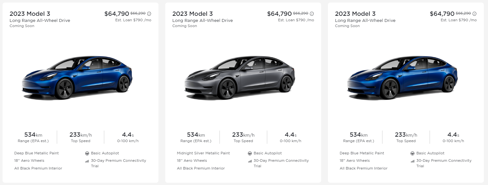Image resolution: width=488 pixels, height=185 pixels.
Task: Click the $64,790 price on the Midnight Silver card
Action: tap(279, 14)
